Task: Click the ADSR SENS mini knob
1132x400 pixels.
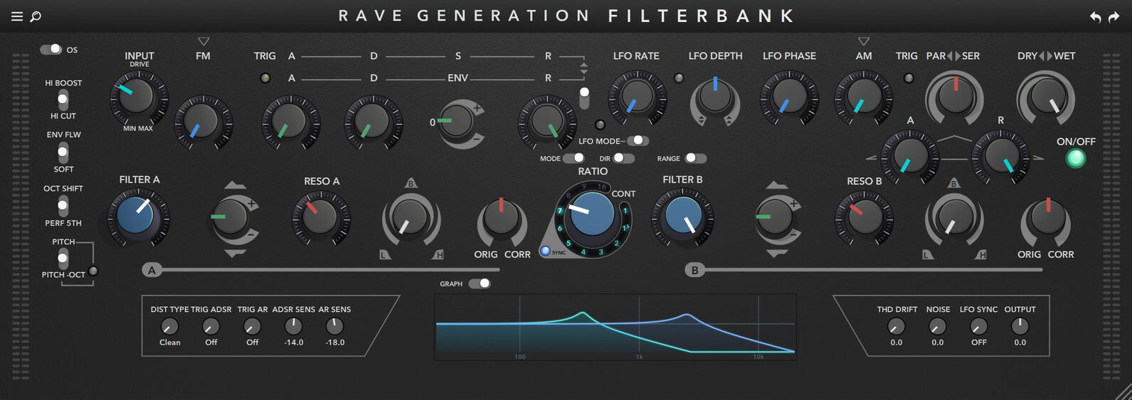Action: (x=293, y=326)
